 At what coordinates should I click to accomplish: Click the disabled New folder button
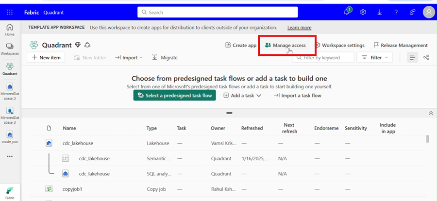click(90, 58)
